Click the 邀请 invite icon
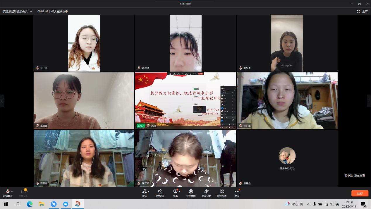This screenshot has height=209, width=371. 144,193
